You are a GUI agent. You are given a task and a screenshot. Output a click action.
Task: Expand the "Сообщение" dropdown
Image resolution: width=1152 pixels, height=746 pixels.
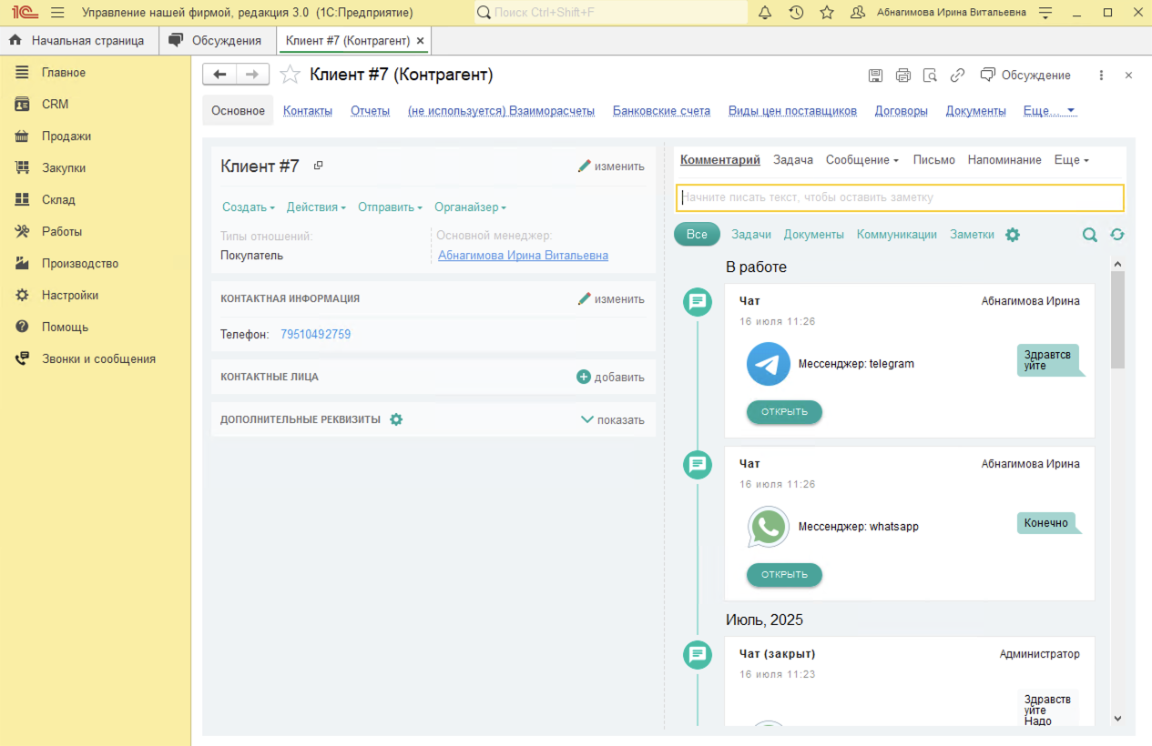point(861,160)
